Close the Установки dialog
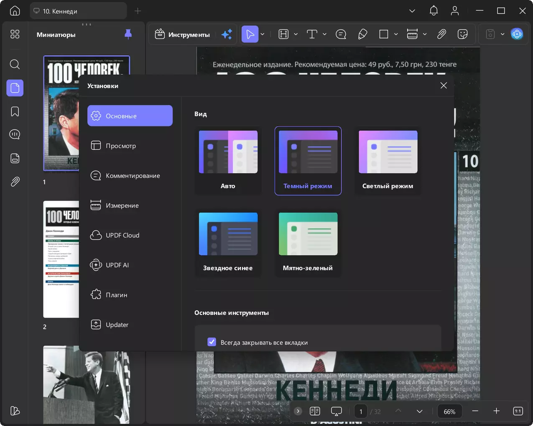 coord(444,85)
